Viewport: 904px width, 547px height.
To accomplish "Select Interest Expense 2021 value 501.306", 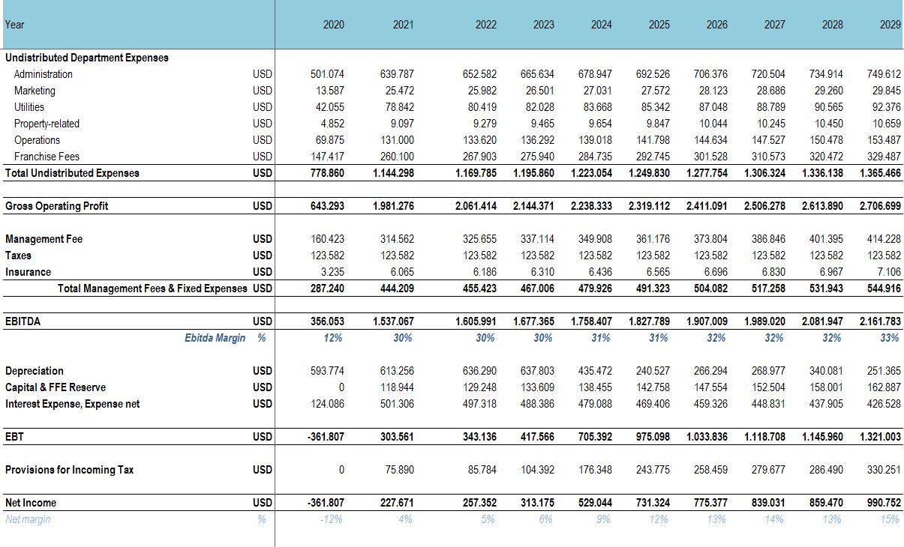I will [397, 404].
